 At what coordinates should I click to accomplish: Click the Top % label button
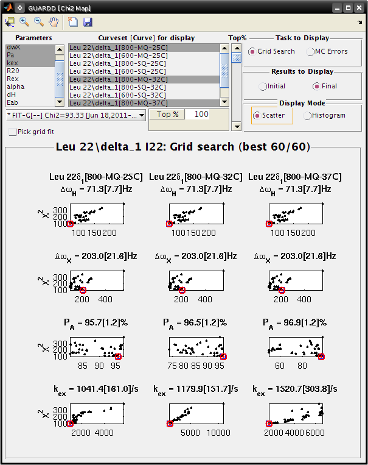[x=167, y=115]
